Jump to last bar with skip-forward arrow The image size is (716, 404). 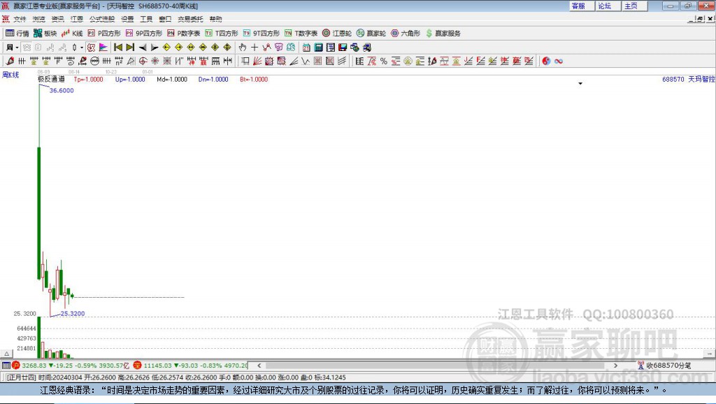[x=130, y=47]
